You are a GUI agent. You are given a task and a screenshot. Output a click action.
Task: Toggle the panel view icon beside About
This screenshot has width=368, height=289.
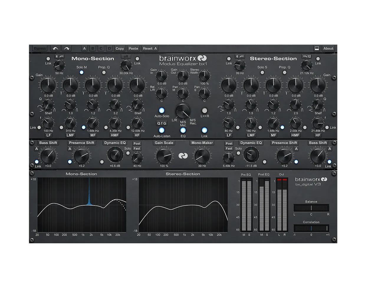(317, 48)
